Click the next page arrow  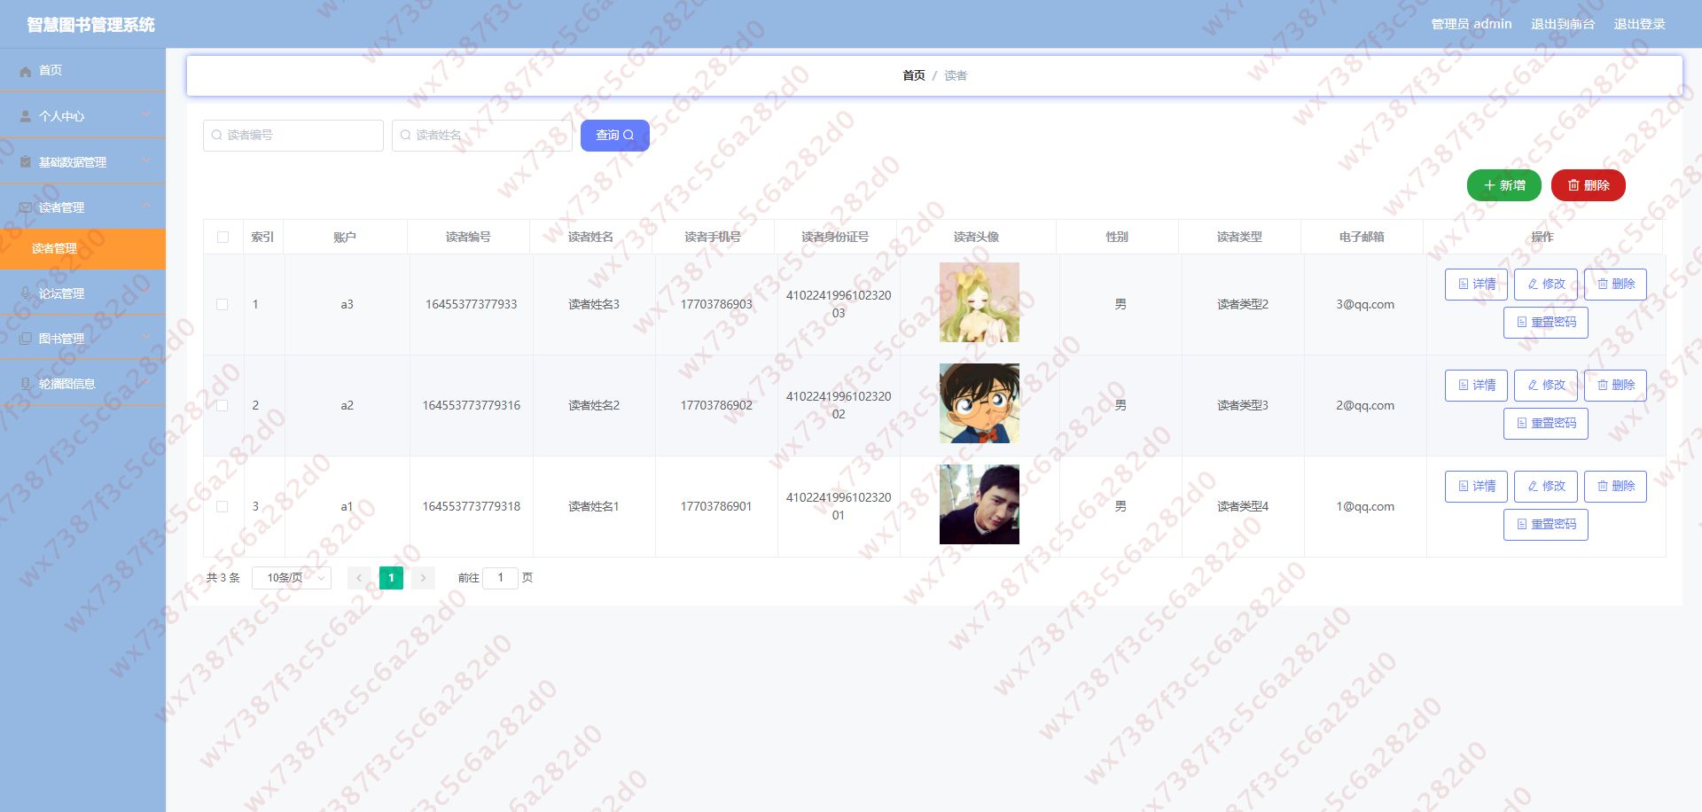point(423,578)
